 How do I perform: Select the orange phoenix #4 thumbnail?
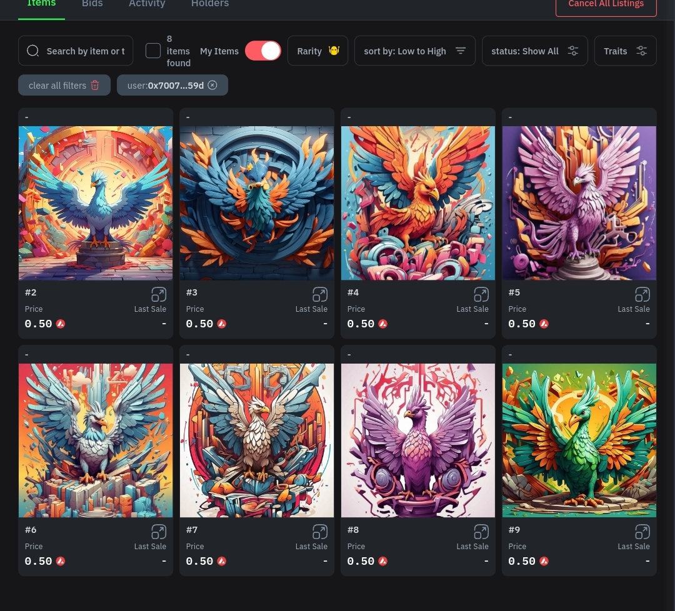tap(417, 203)
